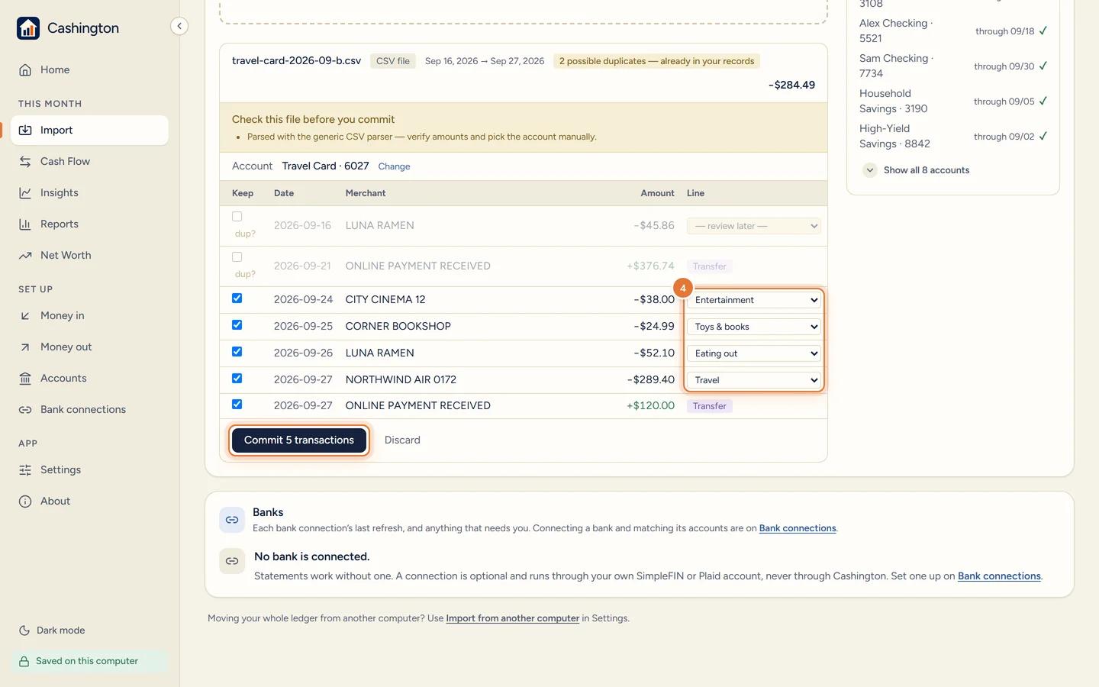Check Keep box for ONLINE PAYMENT +$376.74
Image resolution: width=1099 pixels, height=687 pixels.
point(237,257)
